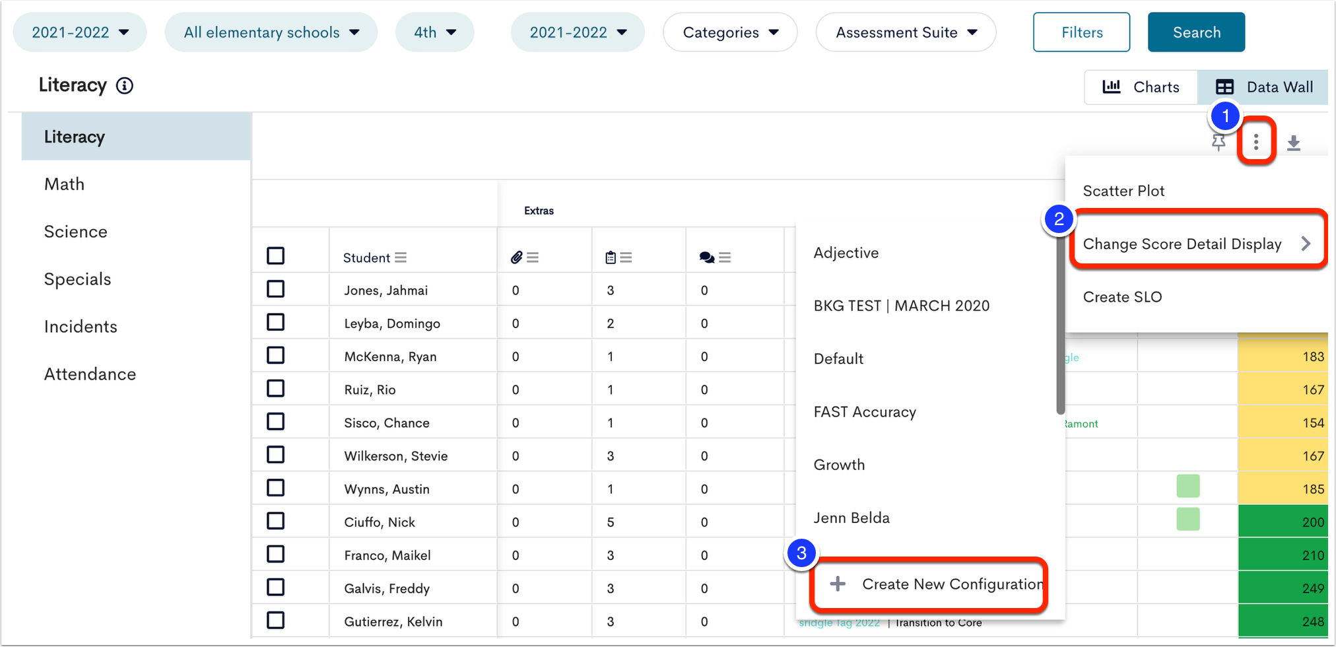The height and width of the screenshot is (647, 1336).
Task: Click plus icon for new configuration
Action: pyautogui.click(x=838, y=584)
